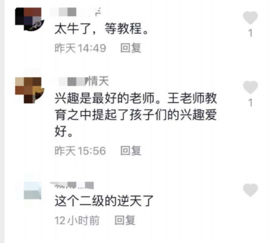Select the comment text "太牛了，等教程。"

(x=101, y=29)
